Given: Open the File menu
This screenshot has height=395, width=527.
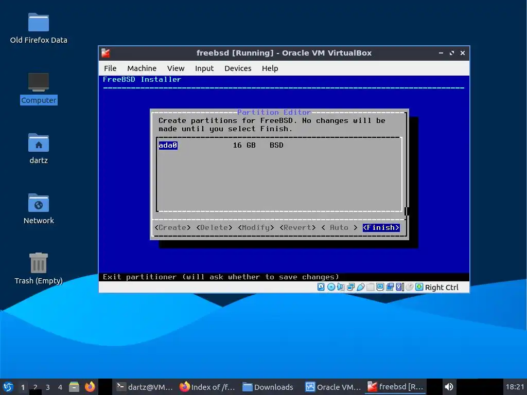Looking at the screenshot, I should click(110, 68).
